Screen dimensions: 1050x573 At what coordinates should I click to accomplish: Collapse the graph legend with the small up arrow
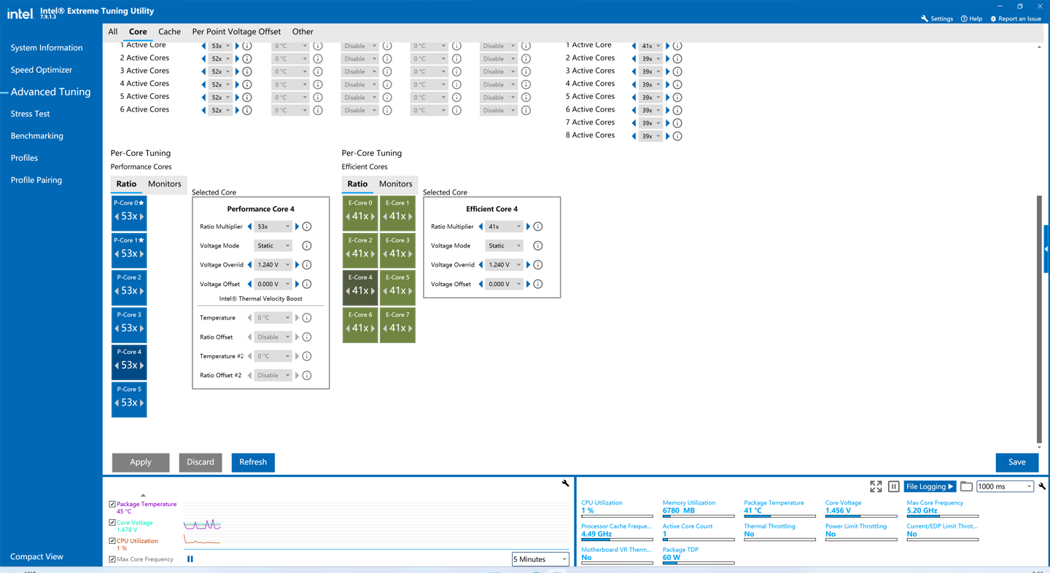pyautogui.click(x=143, y=495)
